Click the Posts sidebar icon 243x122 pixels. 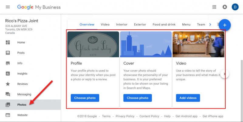[8, 53]
